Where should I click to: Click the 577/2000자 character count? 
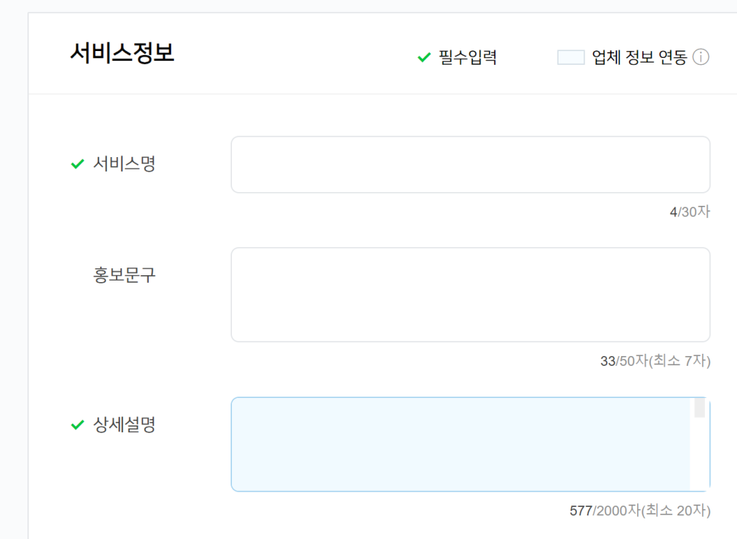(604, 511)
